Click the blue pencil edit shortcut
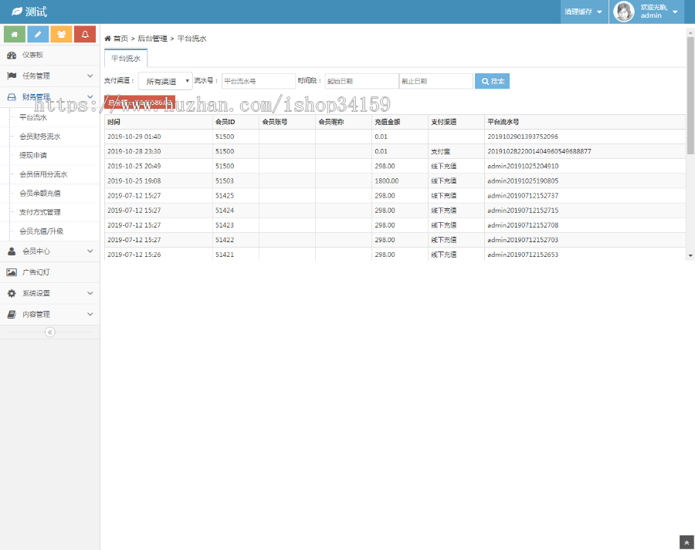This screenshot has height=550, width=695. click(x=38, y=35)
